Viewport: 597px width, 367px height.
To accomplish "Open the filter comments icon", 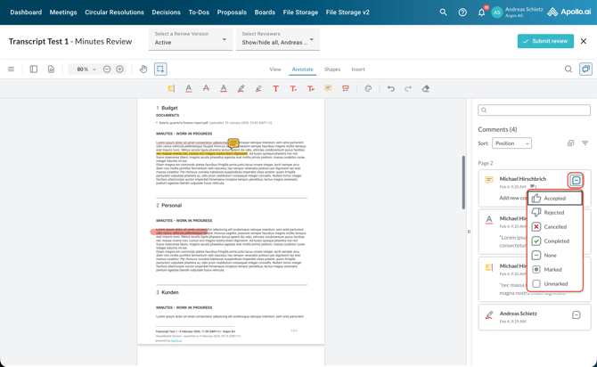I will [x=585, y=143].
